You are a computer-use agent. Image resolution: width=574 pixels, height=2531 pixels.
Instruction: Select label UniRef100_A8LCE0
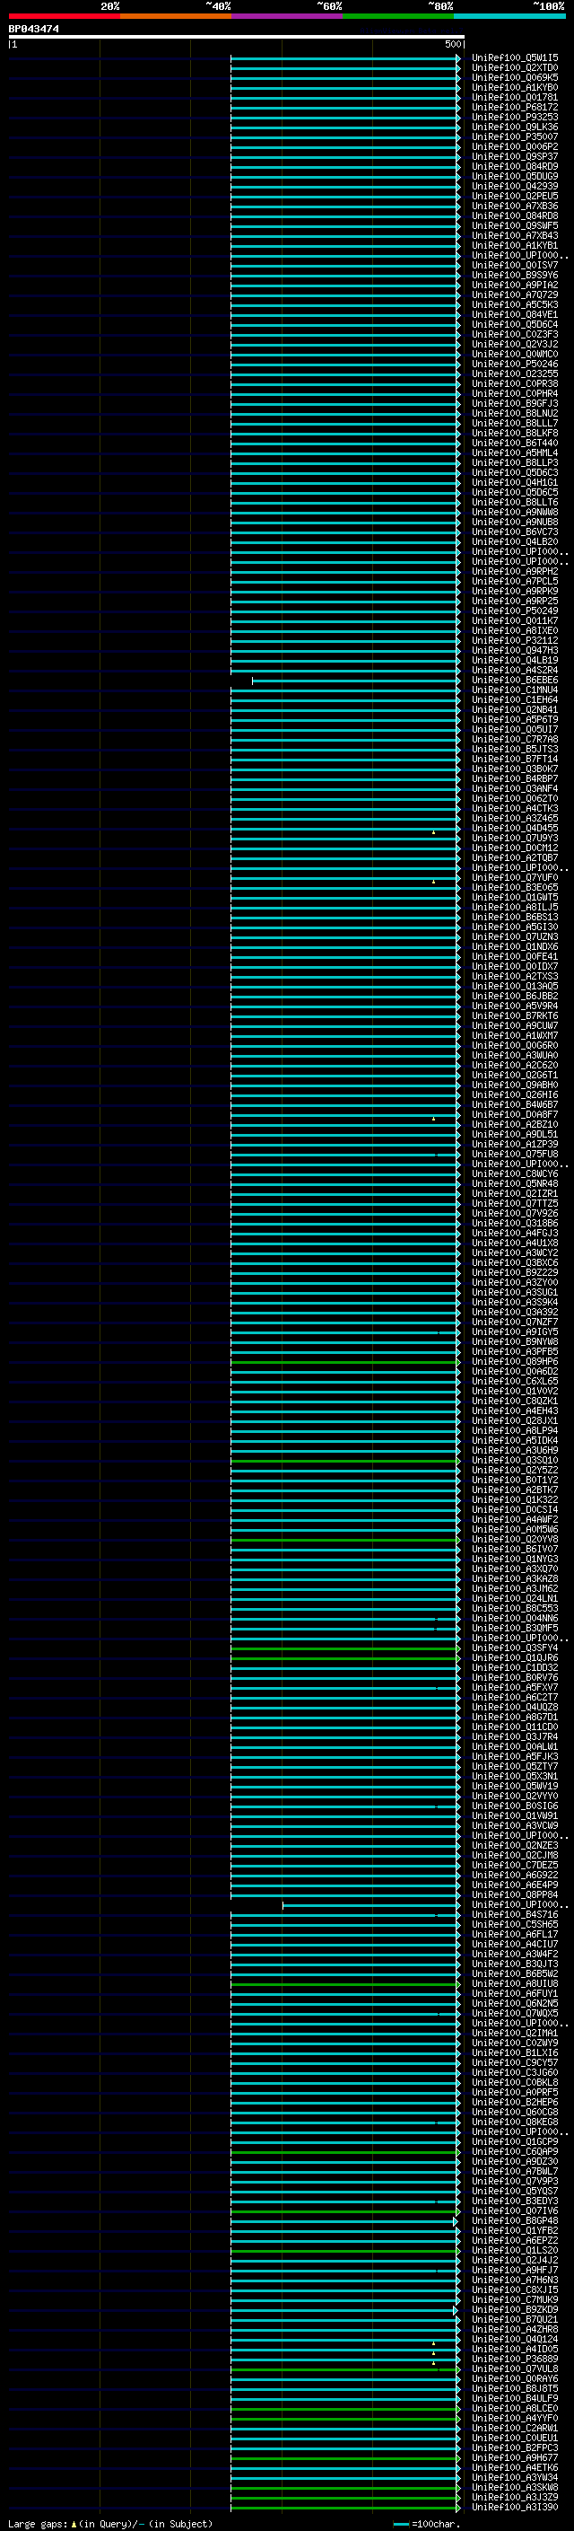pos(515,2408)
